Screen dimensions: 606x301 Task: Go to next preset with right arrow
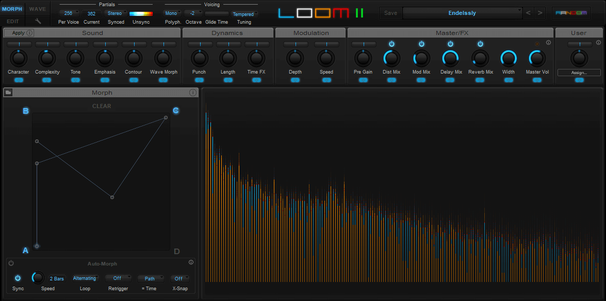540,13
